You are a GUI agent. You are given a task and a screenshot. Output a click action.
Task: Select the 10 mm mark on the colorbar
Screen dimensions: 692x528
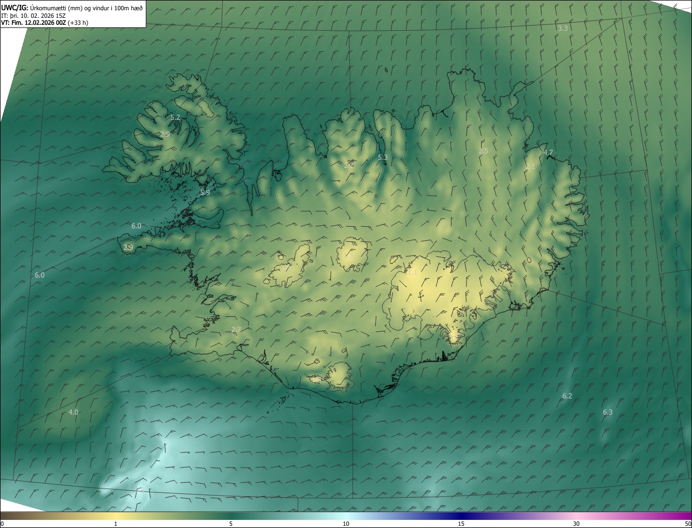346,524
